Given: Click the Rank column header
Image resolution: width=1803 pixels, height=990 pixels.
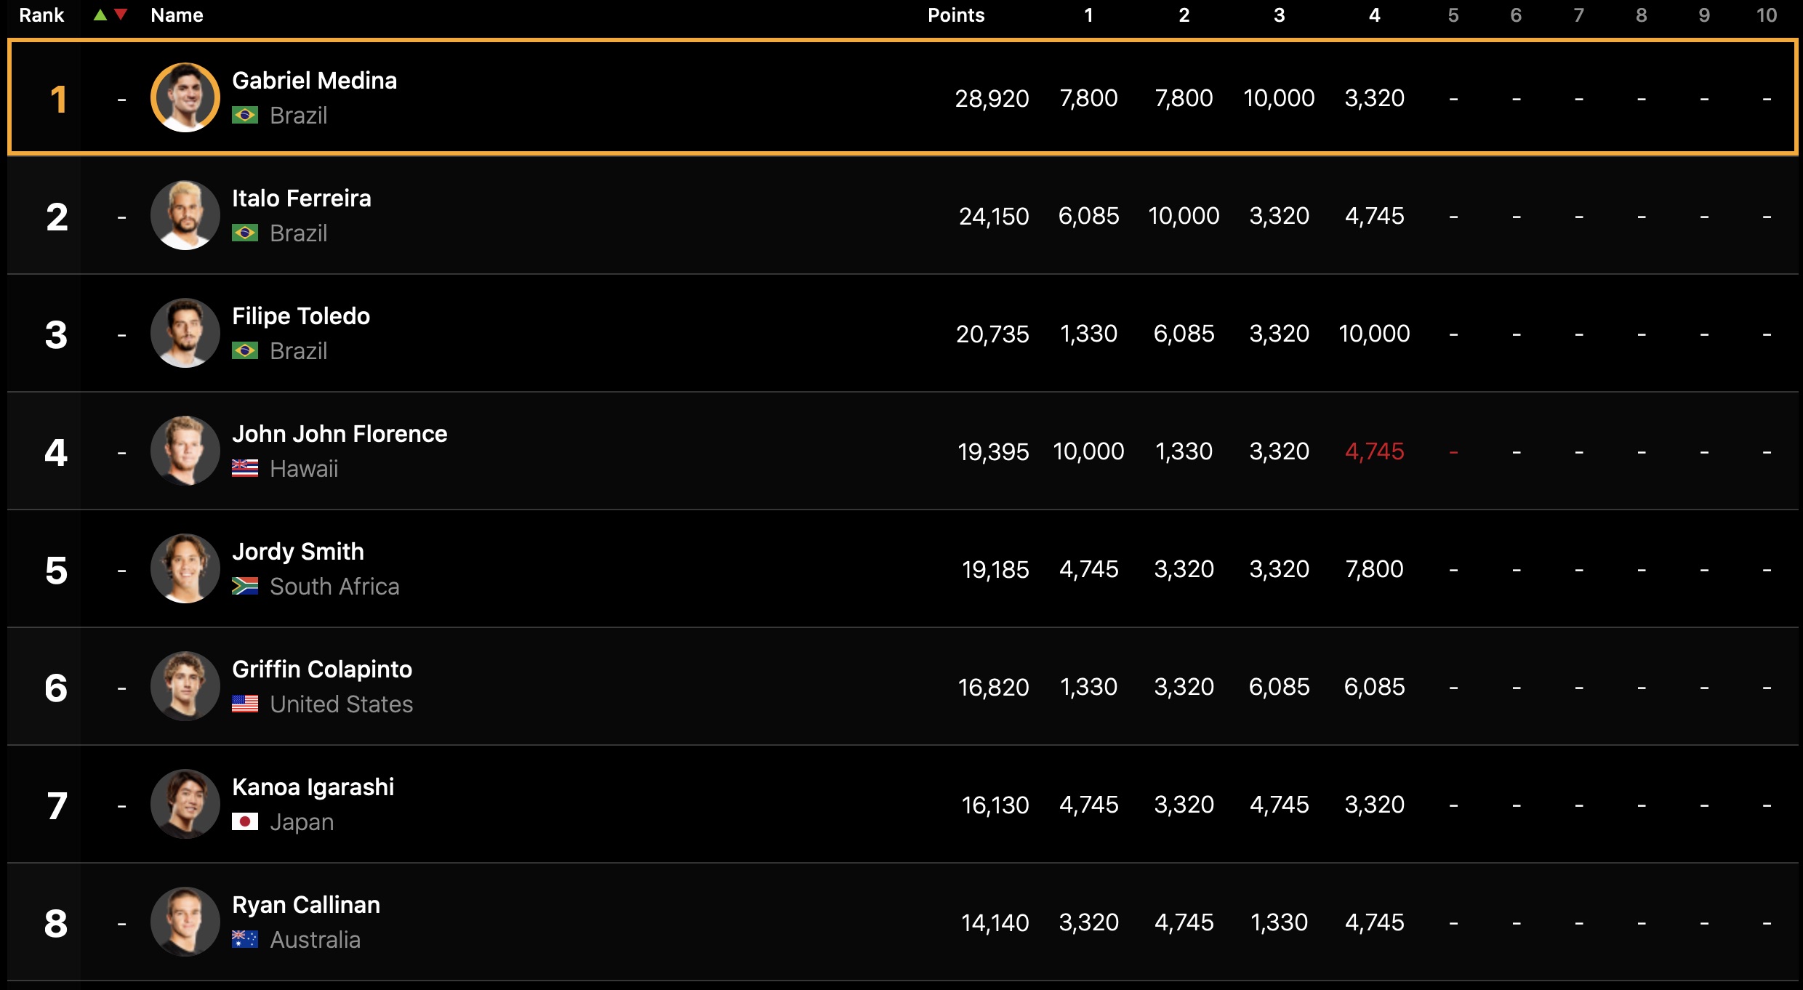Looking at the screenshot, I should point(41,15).
